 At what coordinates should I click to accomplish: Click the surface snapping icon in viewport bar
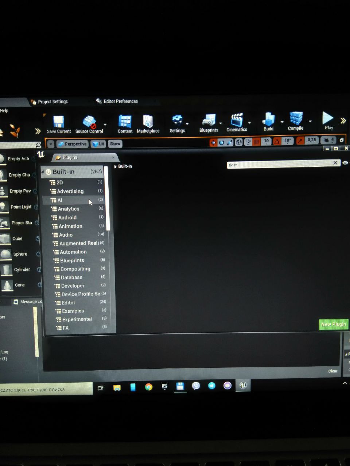click(x=248, y=142)
